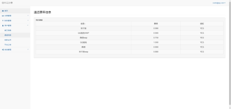Expand the 交易管理 chevron arrow
The height and width of the screenshot is (109, 231).
[x=28, y=16]
